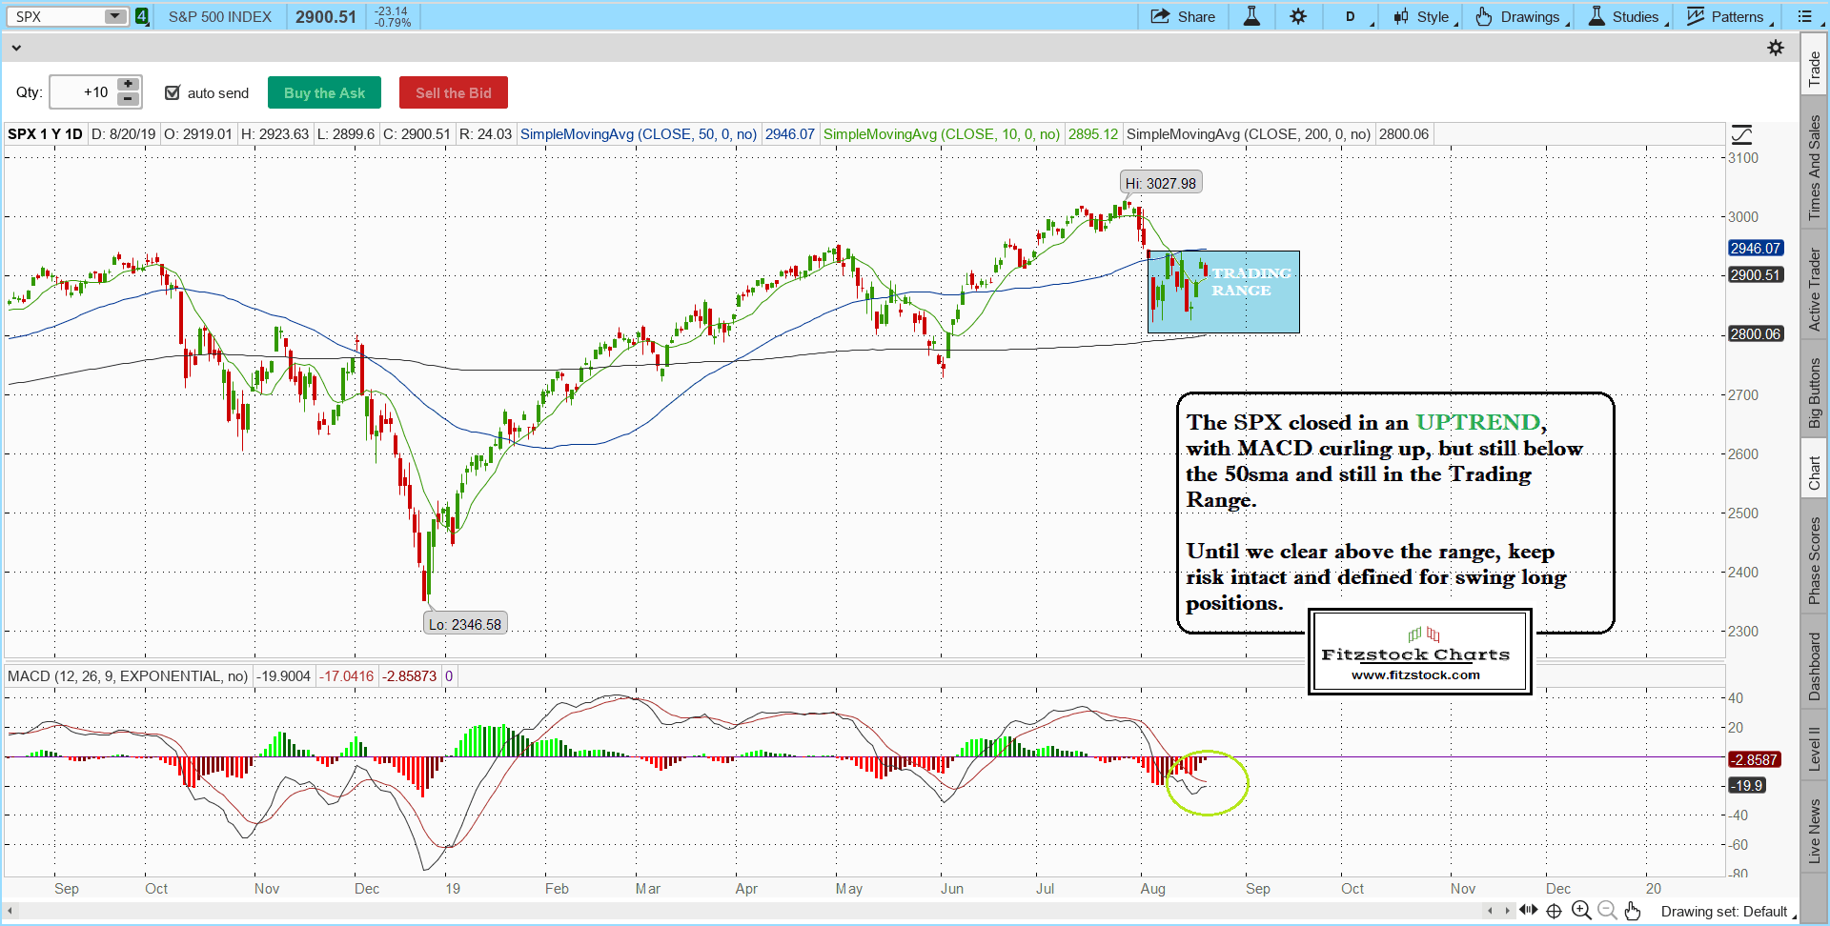Switch to the Active Trader side tab
Viewport: 1830px width, 926px height.
[x=1815, y=290]
